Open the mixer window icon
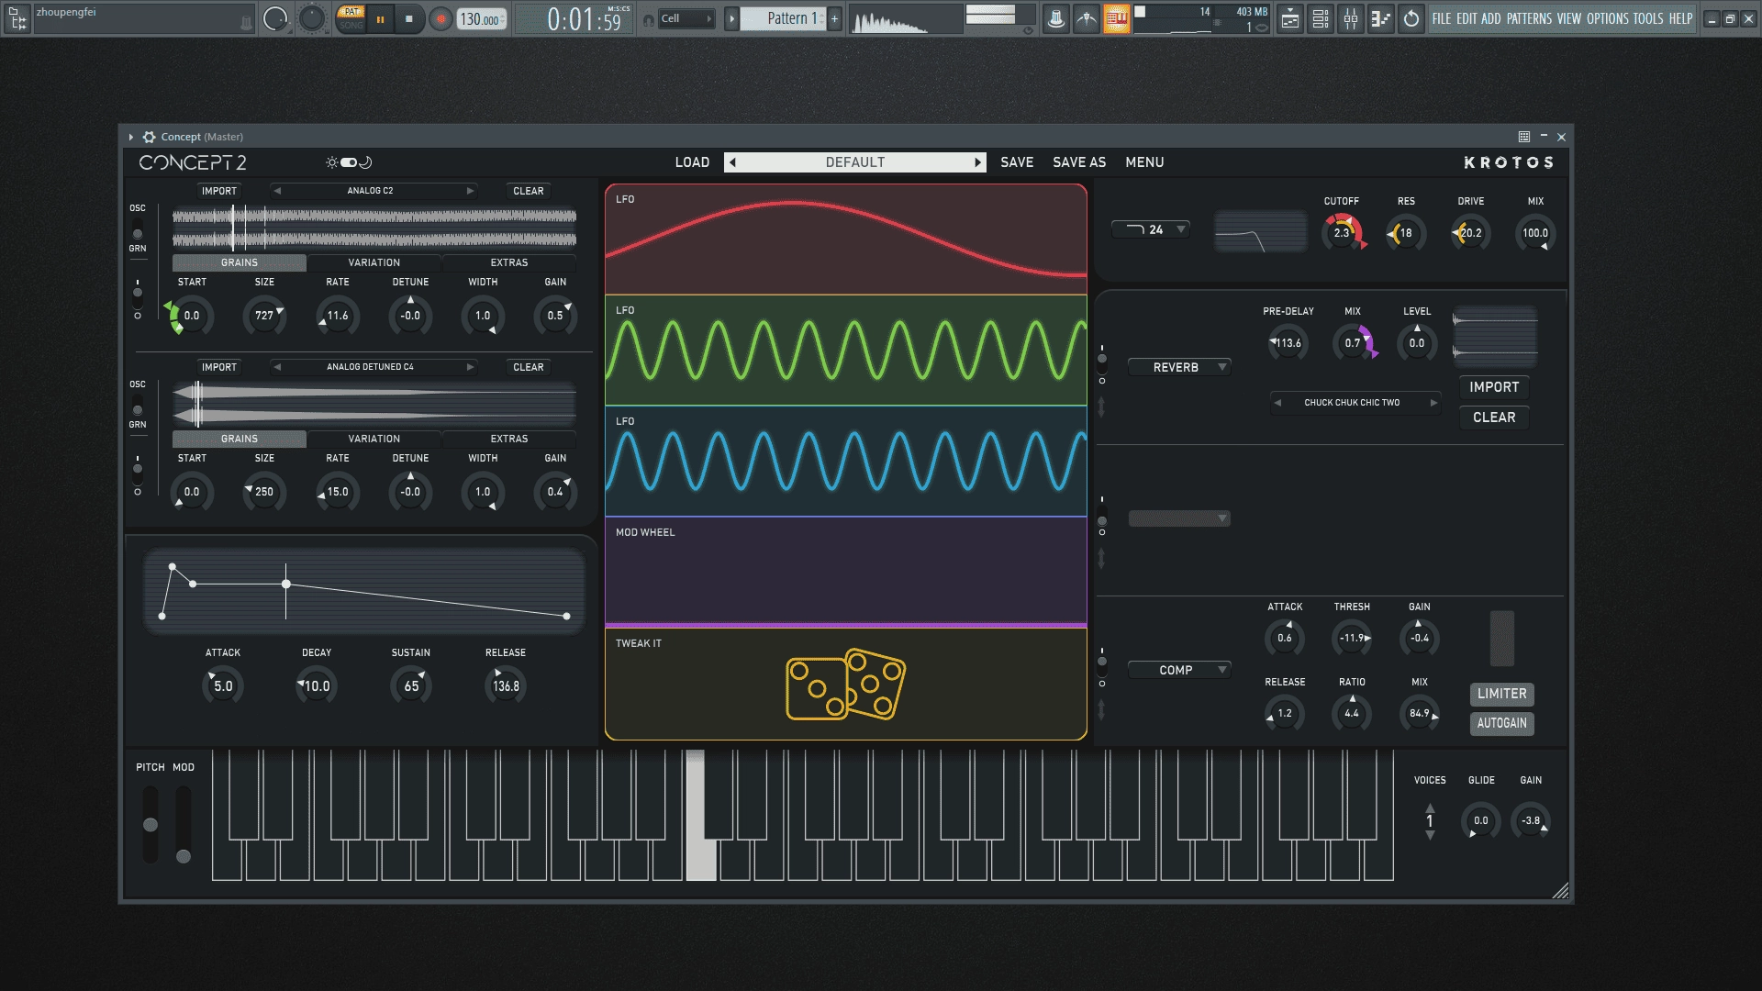The height and width of the screenshot is (991, 1762). (1351, 18)
